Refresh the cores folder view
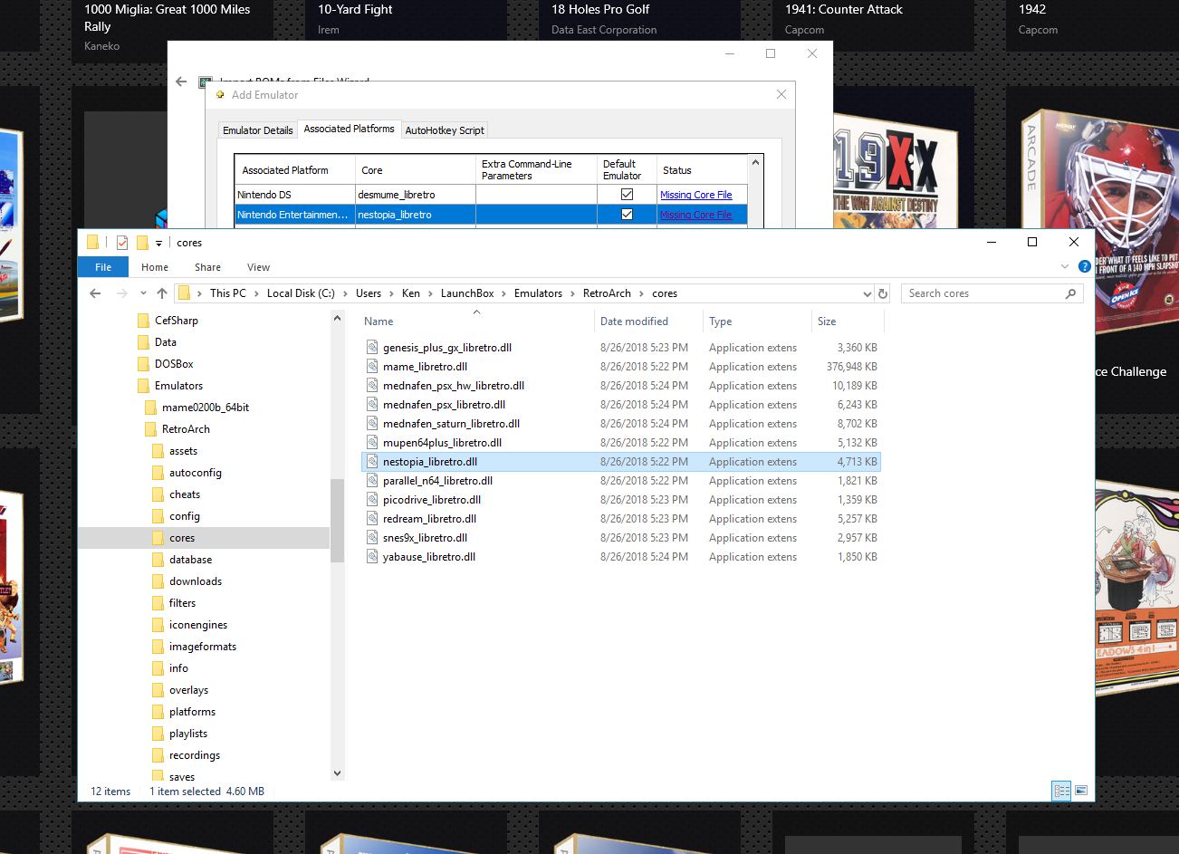 [883, 293]
